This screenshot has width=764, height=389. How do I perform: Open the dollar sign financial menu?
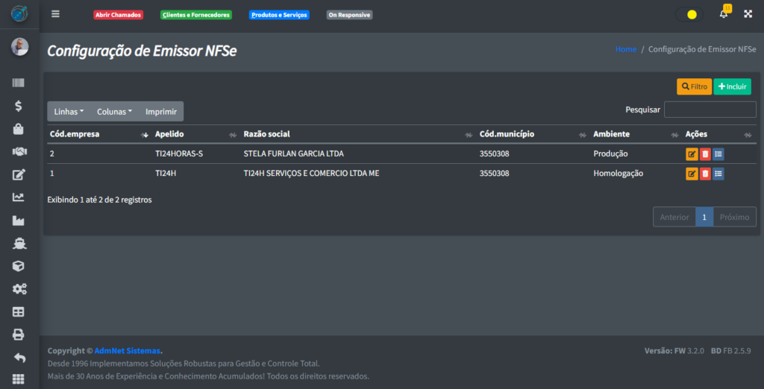(x=19, y=106)
